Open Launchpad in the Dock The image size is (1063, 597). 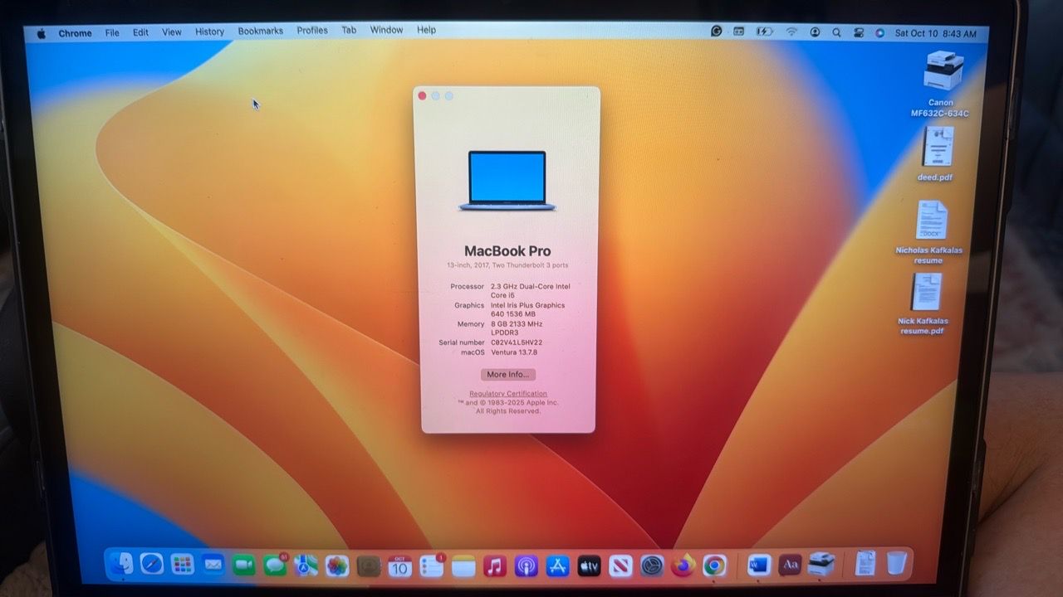pos(183,565)
